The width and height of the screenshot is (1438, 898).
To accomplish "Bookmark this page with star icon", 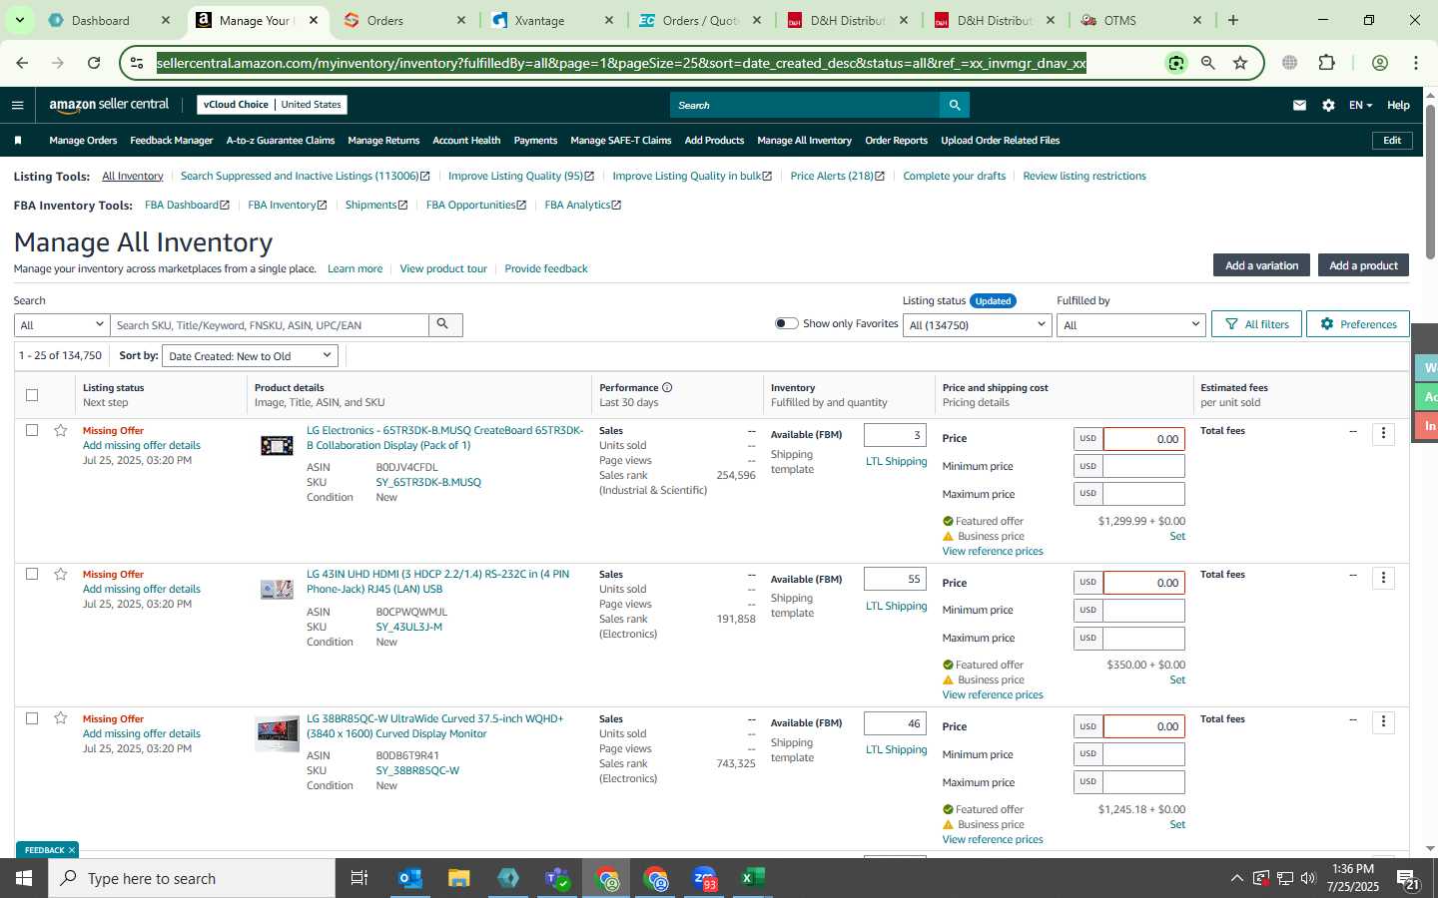I will point(1240,63).
